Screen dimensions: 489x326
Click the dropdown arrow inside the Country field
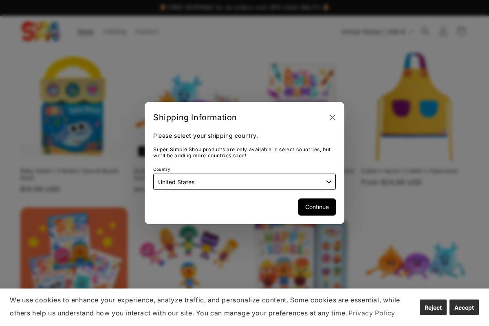(x=329, y=182)
